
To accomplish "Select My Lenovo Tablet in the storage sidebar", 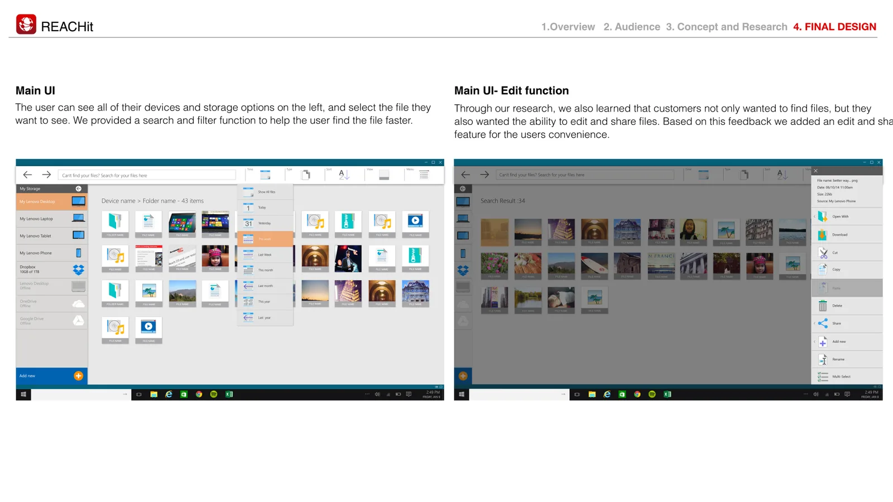I will tap(52, 235).
